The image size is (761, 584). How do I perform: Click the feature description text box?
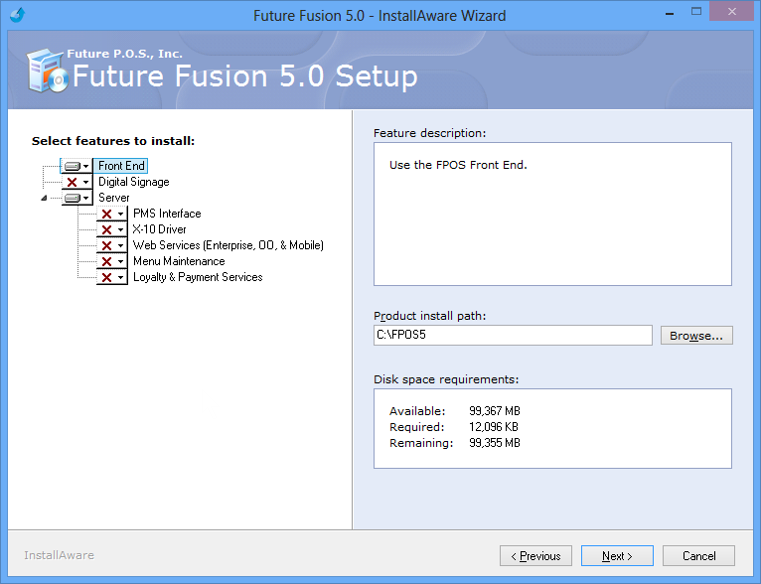click(x=552, y=214)
